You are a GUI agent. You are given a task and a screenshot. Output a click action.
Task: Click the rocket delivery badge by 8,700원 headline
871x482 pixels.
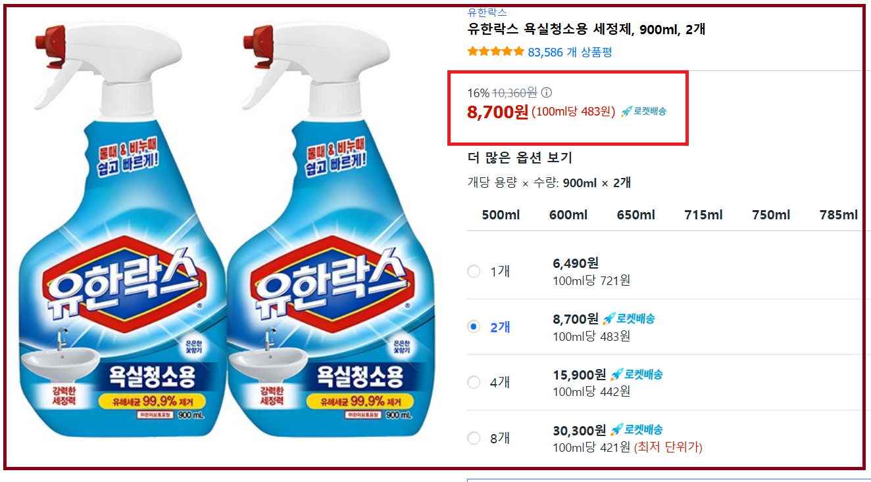pyautogui.click(x=643, y=112)
